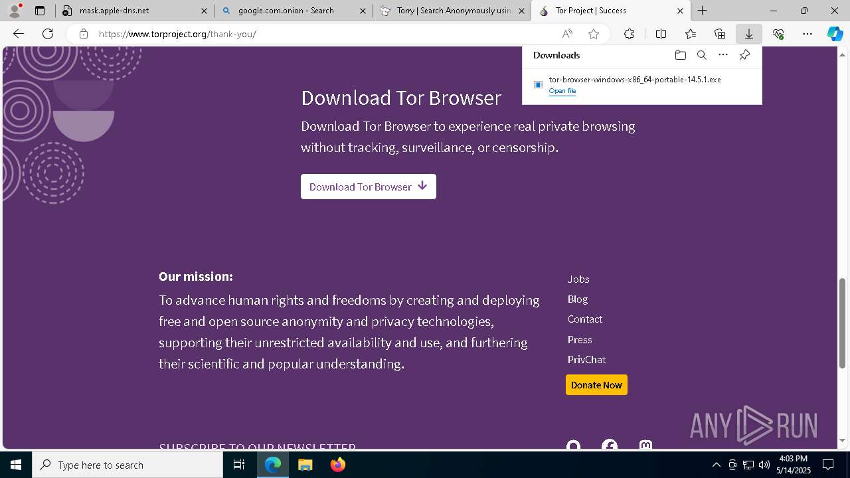Open downloads folder from Downloads panel
Screen dimensions: 850x478
(680, 55)
